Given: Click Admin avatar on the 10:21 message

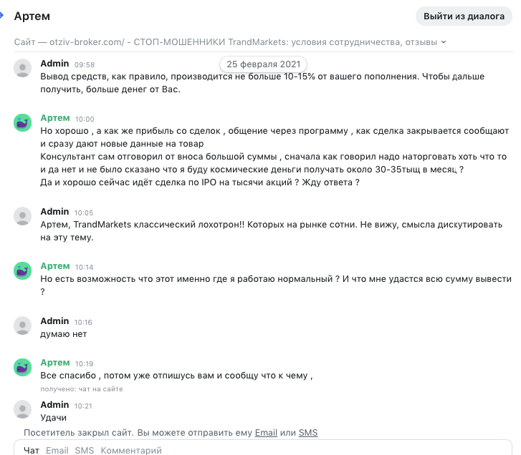Looking at the screenshot, I should point(23,409).
